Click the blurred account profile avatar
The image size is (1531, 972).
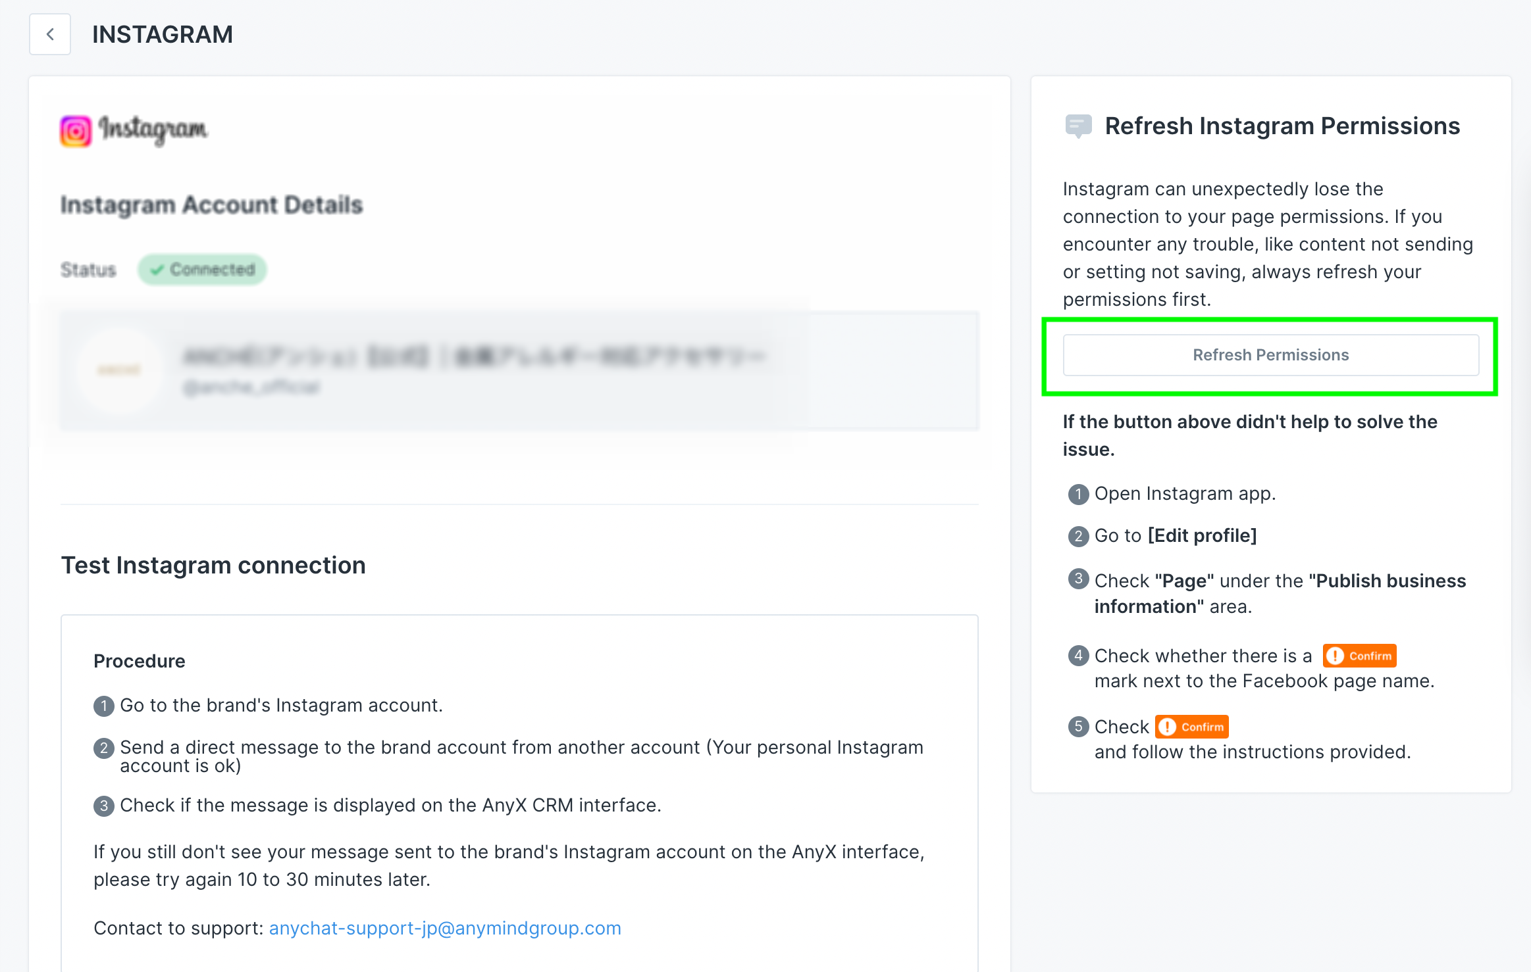(119, 370)
